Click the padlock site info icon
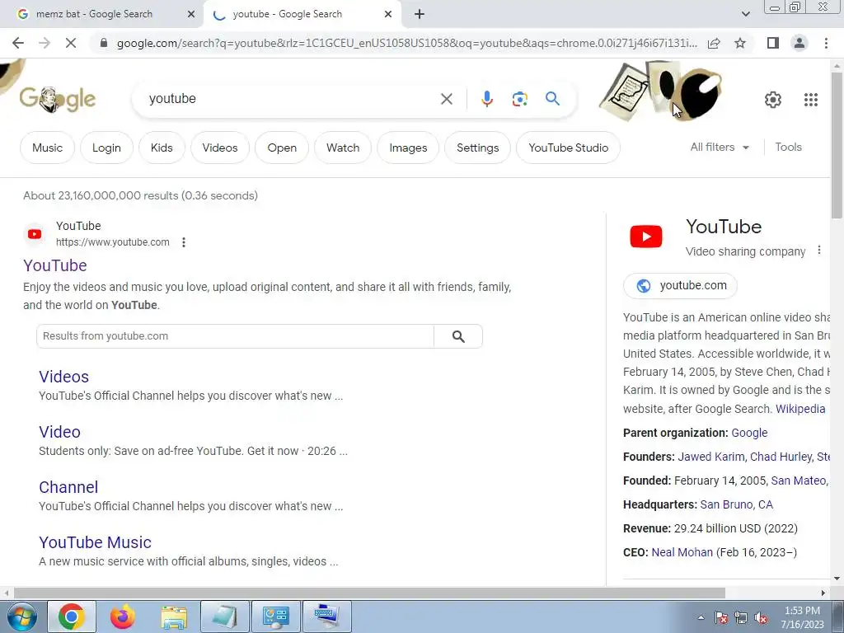 (x=104, y=43)
